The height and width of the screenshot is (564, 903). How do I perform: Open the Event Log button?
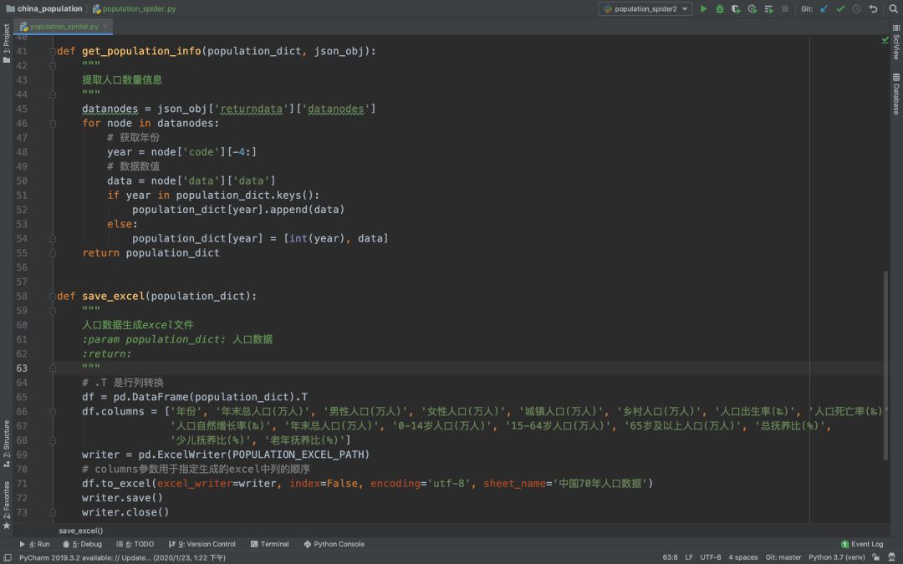point(861,544)
